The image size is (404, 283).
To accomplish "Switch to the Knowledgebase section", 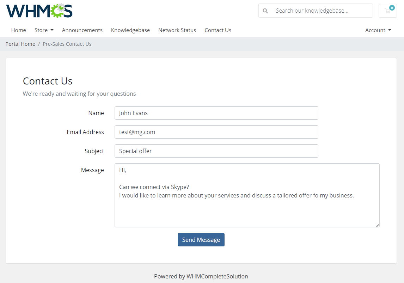I will pos(130,30).
